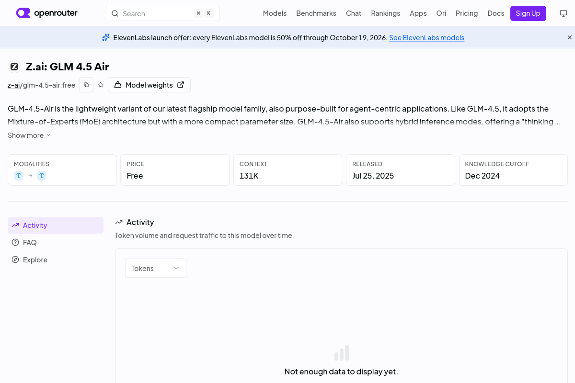Open the Rankings menu item
This screenshot has width=575, height=383.
[x=385, y=13]
